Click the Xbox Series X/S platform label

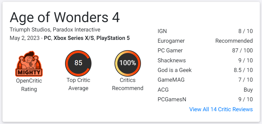[74, 38]
